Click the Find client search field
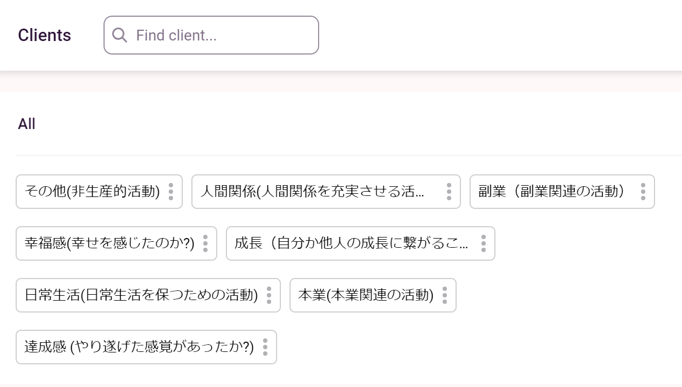This screenshot has width=682, height=387. click(x=221, y=35)
